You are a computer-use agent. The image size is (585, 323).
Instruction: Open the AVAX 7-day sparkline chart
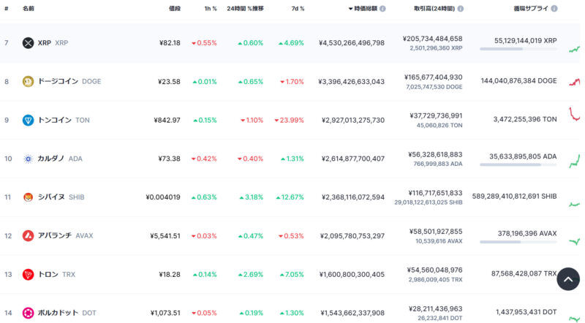coord(574,242)
